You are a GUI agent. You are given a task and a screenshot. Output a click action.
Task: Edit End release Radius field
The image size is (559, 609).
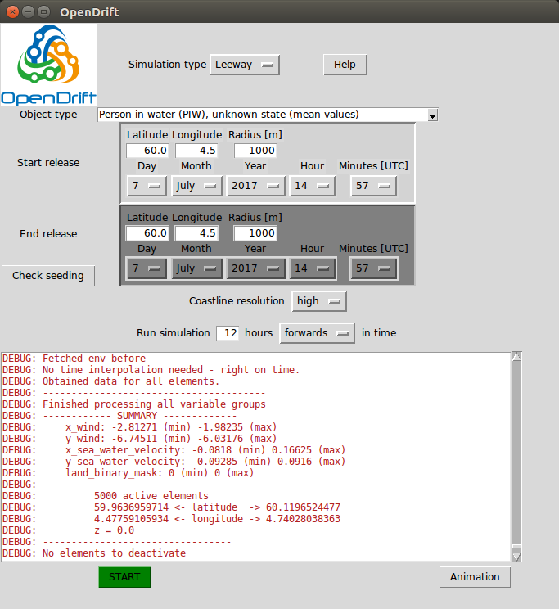coord(255,233)
